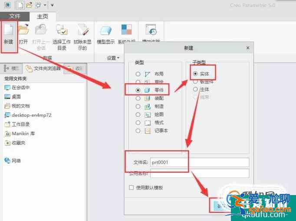This screenshot has height=221, width=296.
Task: Click the 文件名 input field with prt0001
Action: click(199, 162)
